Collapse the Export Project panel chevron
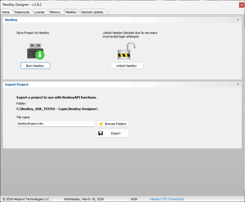Image resolution: width=245 pixels, height=202 pixels. click(x=238, y=84)
